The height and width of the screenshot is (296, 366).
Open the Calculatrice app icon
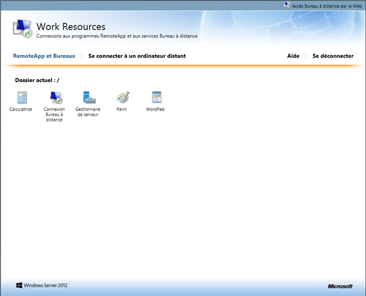22,97
